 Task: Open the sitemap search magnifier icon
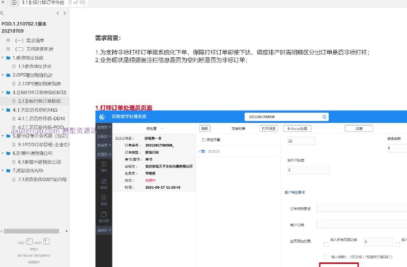click(2, 13)
